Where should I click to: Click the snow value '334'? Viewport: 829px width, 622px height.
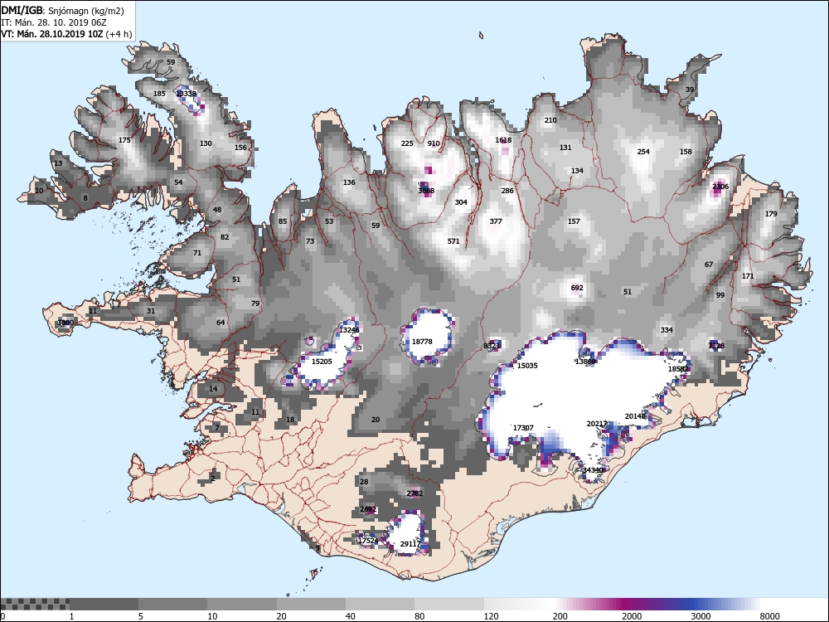point(667,330)
